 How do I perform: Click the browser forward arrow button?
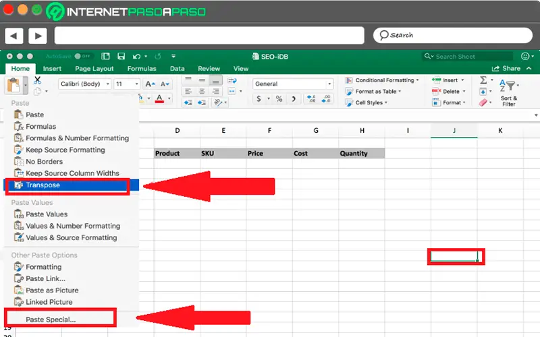(38, 36)
